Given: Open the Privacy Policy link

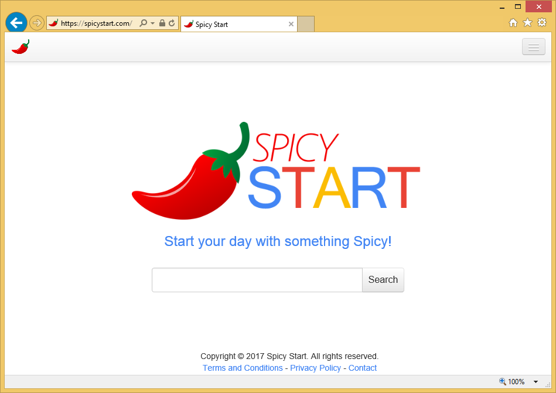Looking at the screenshot, I should (315, 368).
